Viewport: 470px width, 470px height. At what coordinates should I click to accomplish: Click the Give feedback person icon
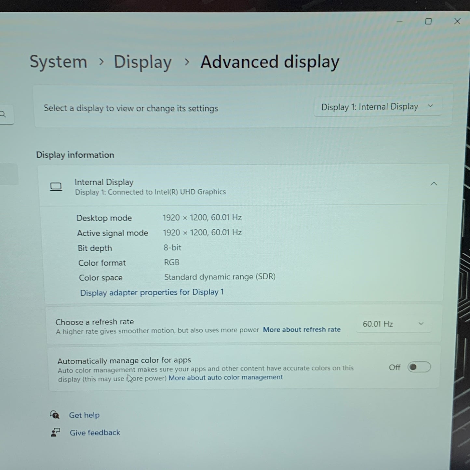click(x=55, y=432)
